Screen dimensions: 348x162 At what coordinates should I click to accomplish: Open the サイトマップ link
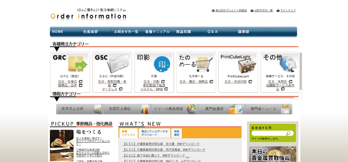[x=288, y=10]
